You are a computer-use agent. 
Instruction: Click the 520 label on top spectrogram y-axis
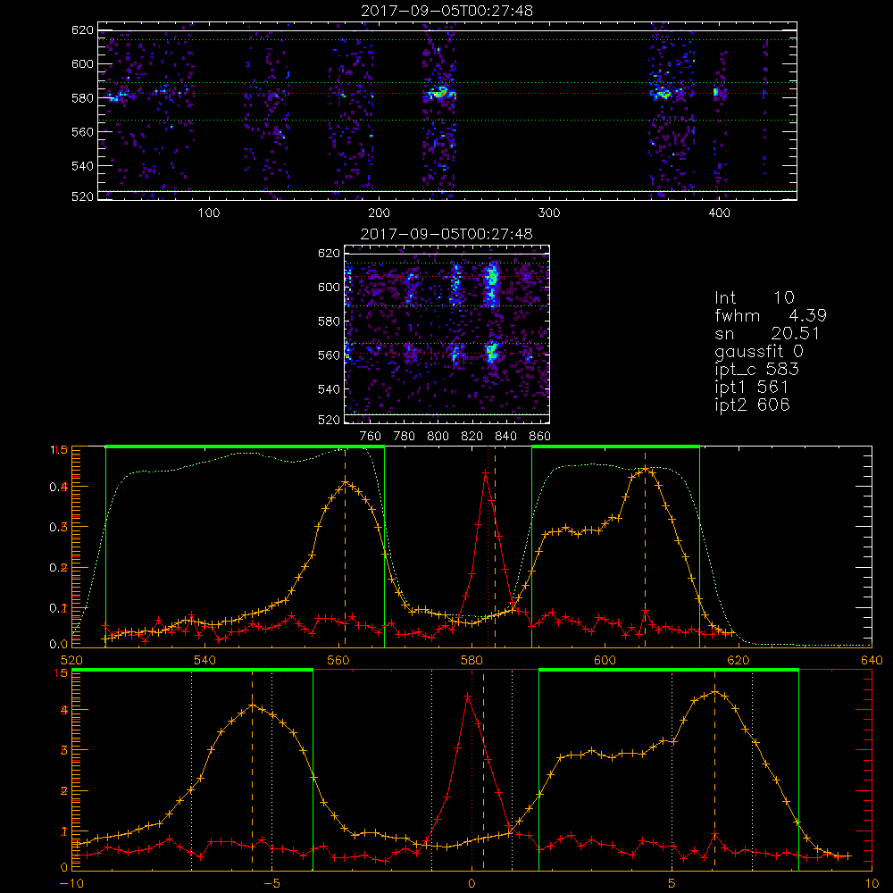click(82, 196)
